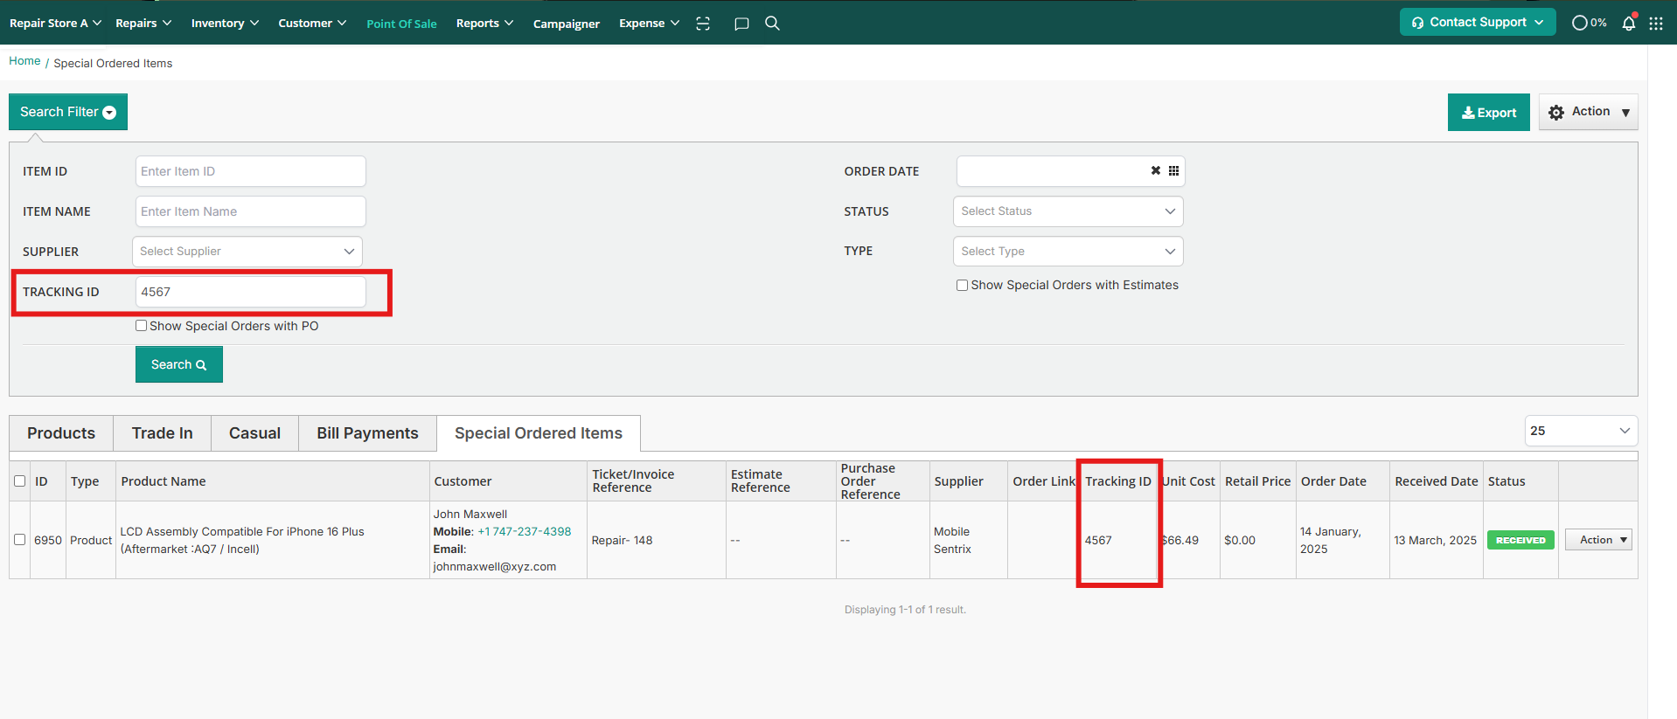Click the tracking ID value 4567 in table
This screenshot has height=719, width=1677.
(x=1098, y=540)
